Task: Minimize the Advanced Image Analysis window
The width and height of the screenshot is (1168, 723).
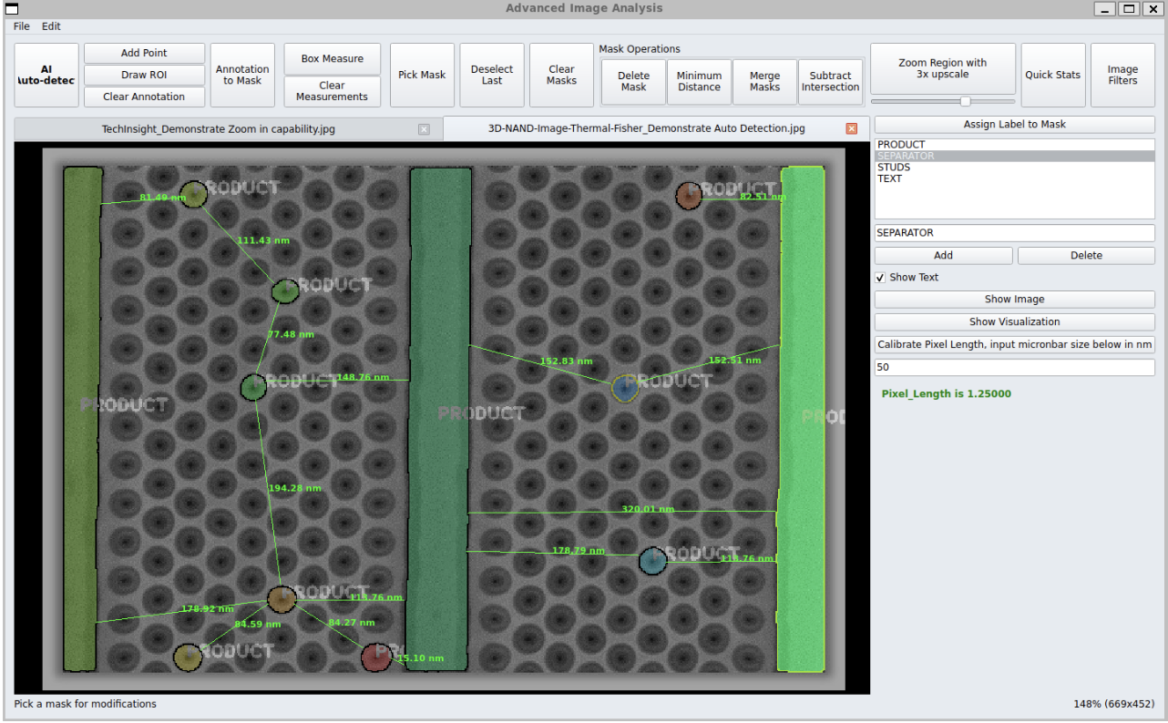Action: (1106, 9)
